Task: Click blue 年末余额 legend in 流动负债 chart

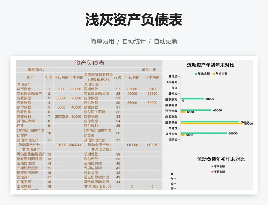Action: pyautogui.click(x=219, y=166)
